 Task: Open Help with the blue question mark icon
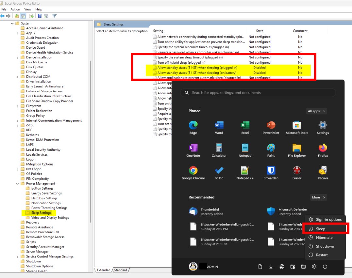click(x=40, y=16)
